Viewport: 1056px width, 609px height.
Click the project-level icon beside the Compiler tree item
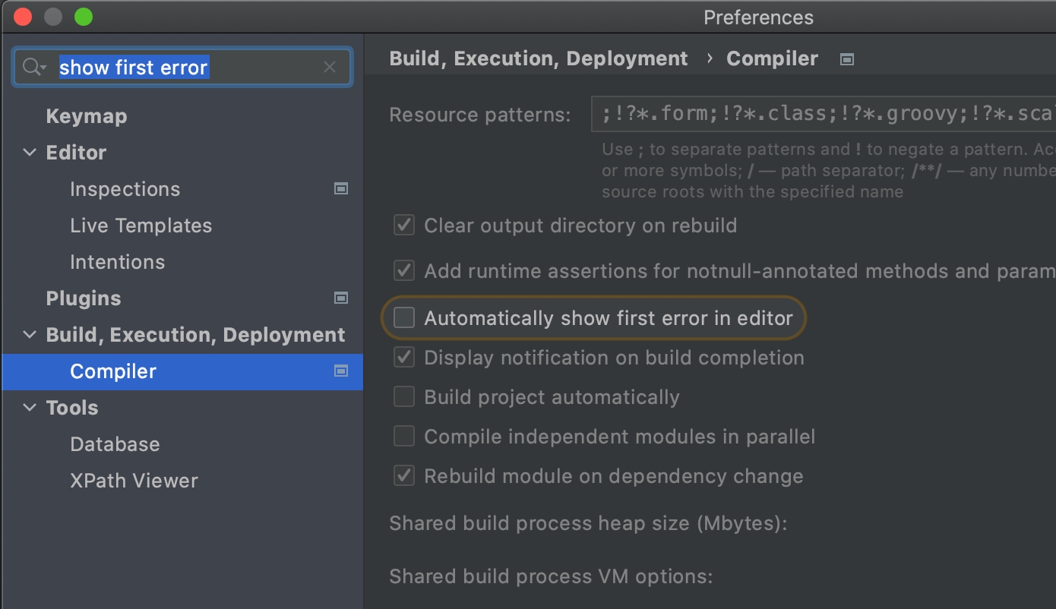(341, 371)
